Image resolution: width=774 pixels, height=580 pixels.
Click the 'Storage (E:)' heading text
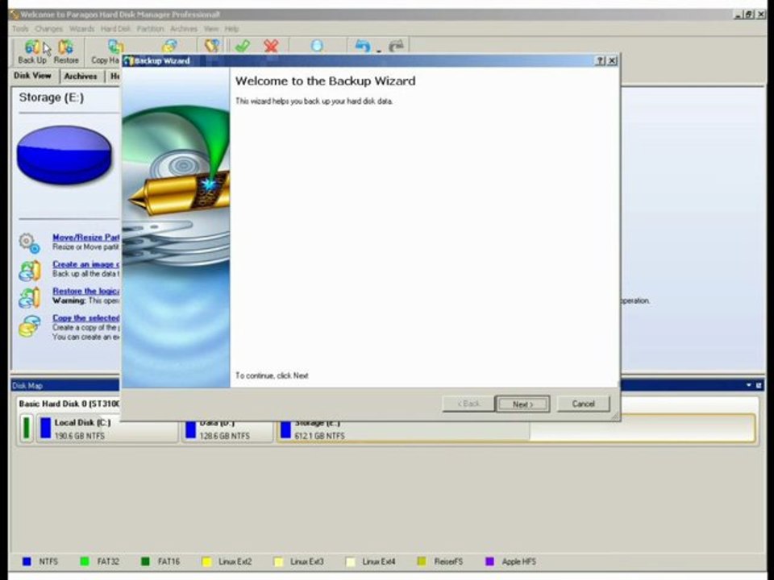(x=52, y=97)
